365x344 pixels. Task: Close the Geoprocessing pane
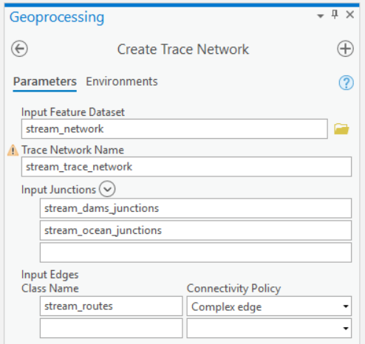(x=350, y=15)
